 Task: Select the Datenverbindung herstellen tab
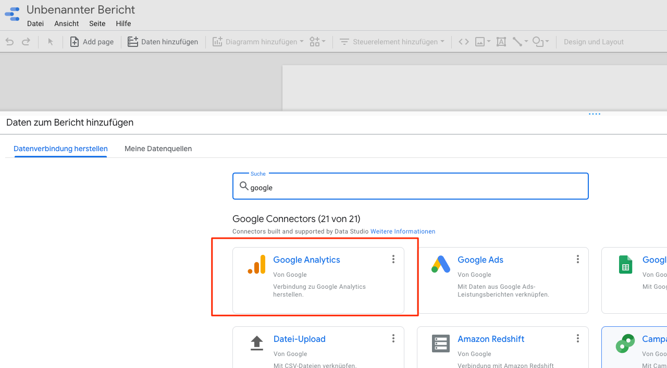click(60, 149)
